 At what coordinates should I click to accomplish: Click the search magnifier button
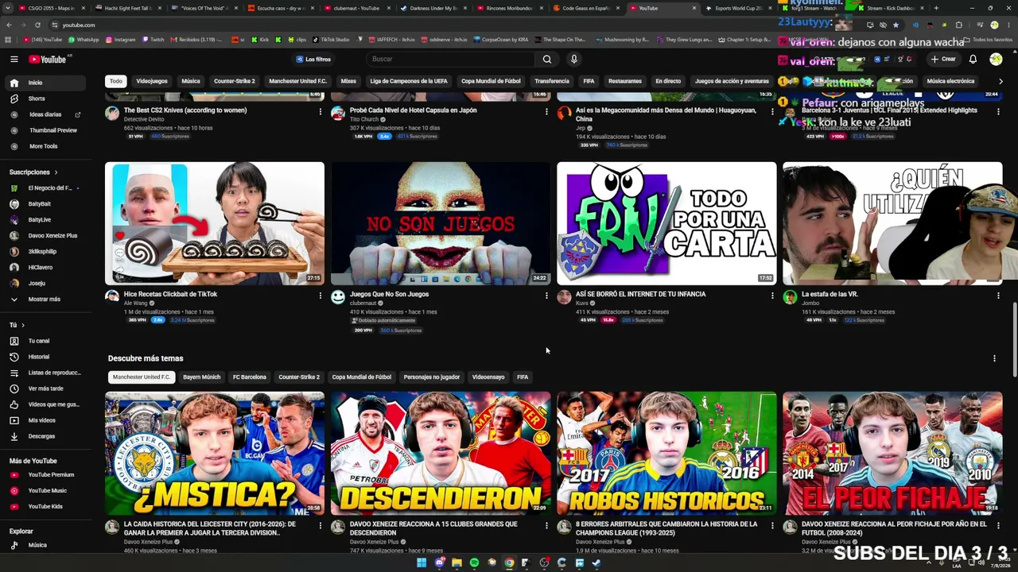coord(547,59)
